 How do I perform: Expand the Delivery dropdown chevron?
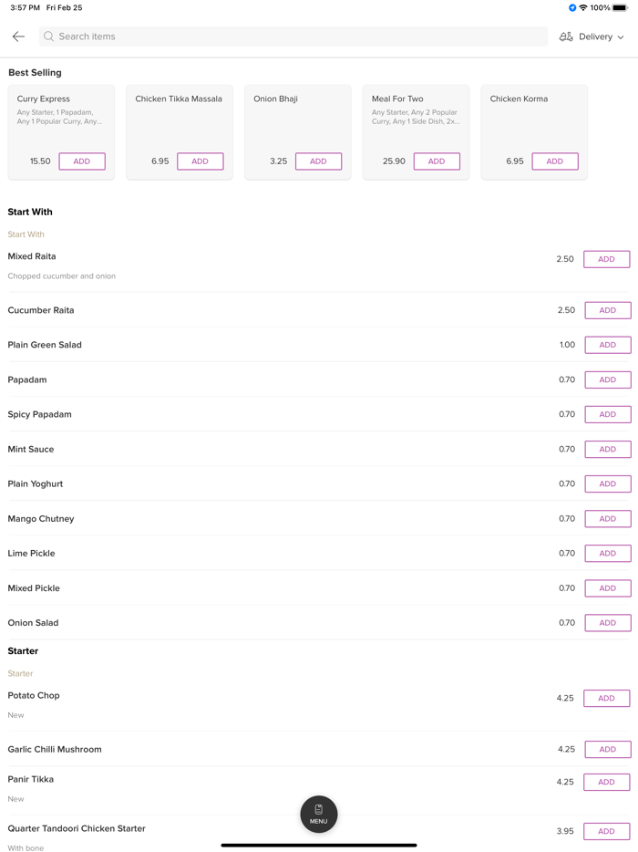pyautogui.click(x=621, y=37)
